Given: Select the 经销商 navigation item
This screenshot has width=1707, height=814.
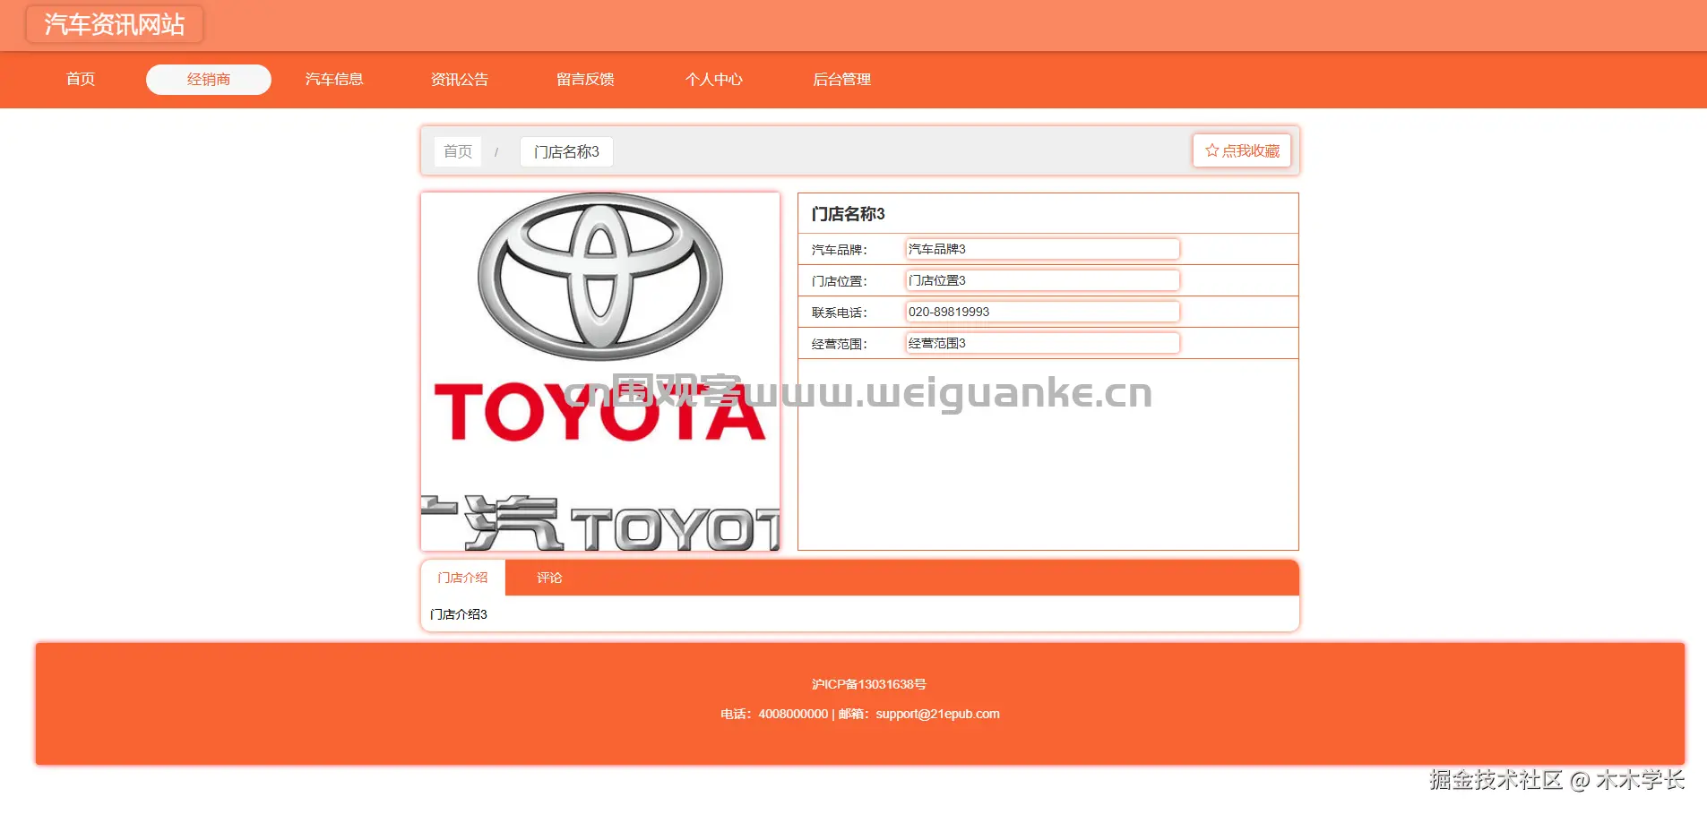Looking at the screenshot, I should point(209,79).
